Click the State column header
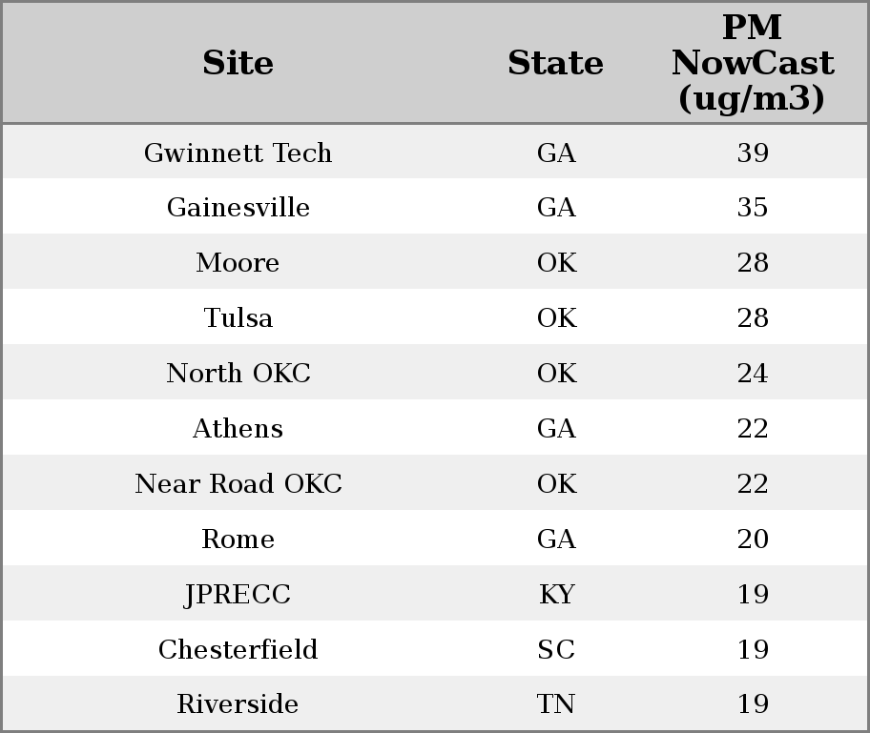Screen dimensions: 870x733 555,63
